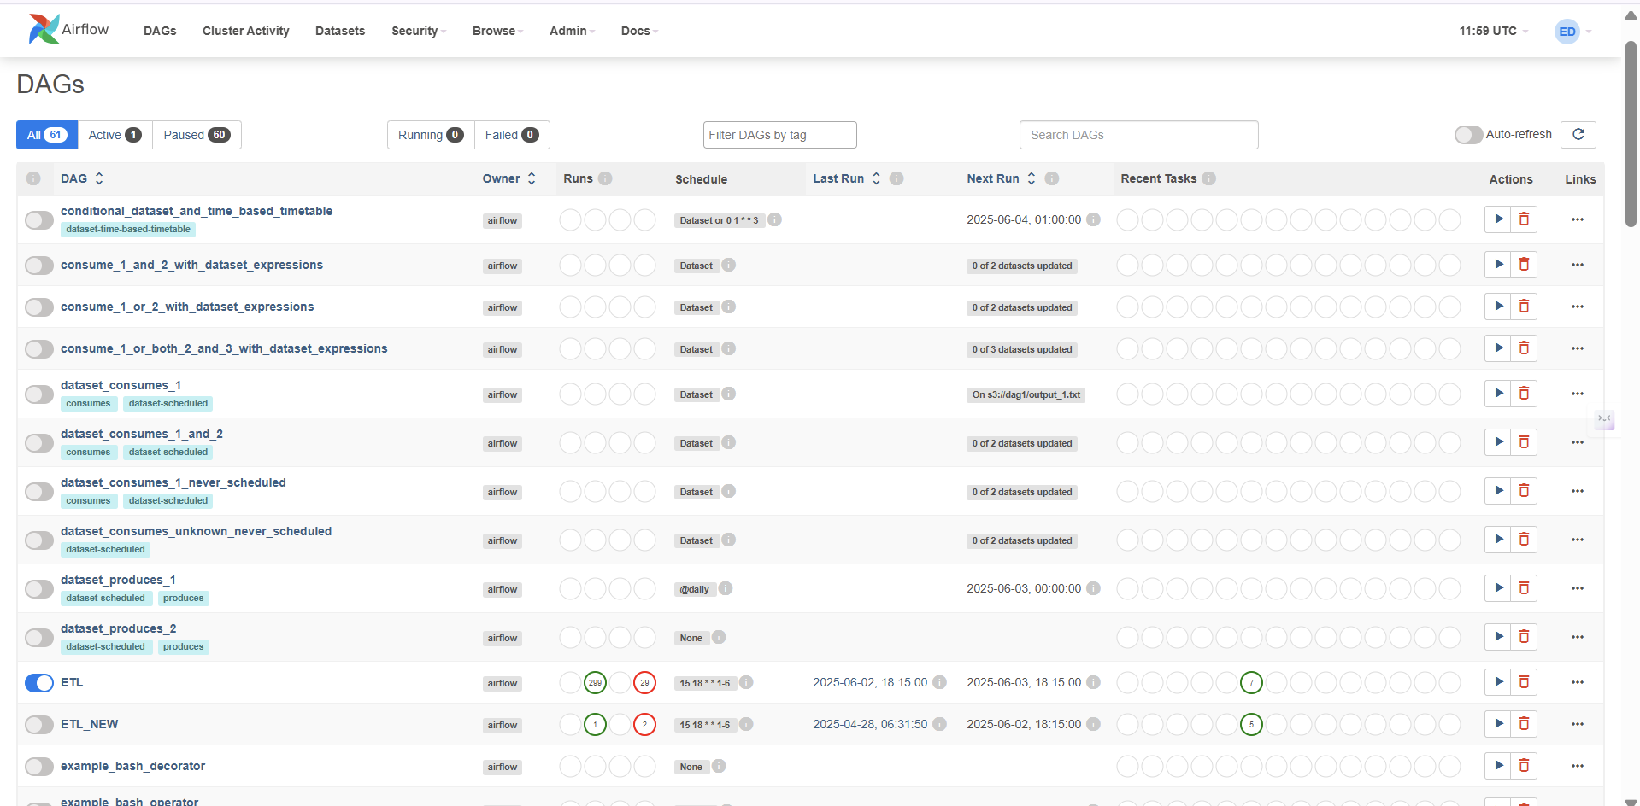Click the Airflow logo
The image size is (1640, 806).
tap(68, 30)
